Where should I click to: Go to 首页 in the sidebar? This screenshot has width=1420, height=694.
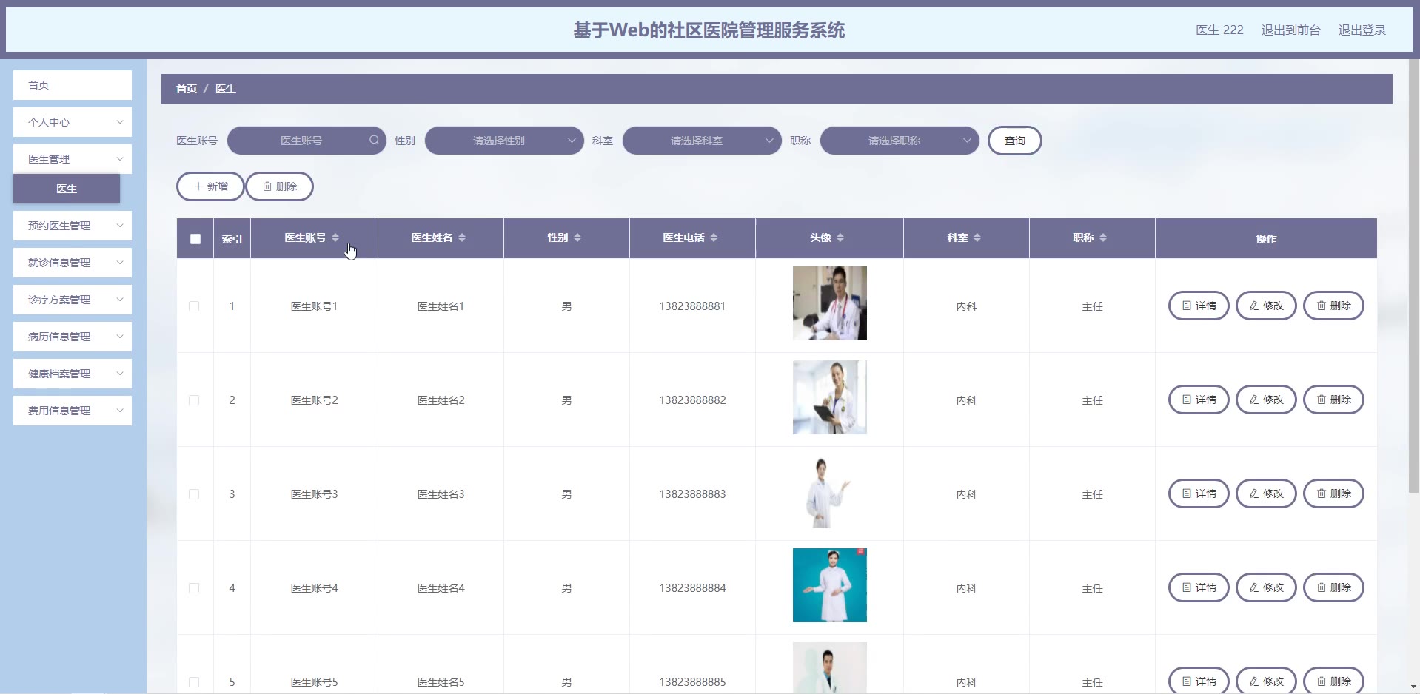(73, 85)
